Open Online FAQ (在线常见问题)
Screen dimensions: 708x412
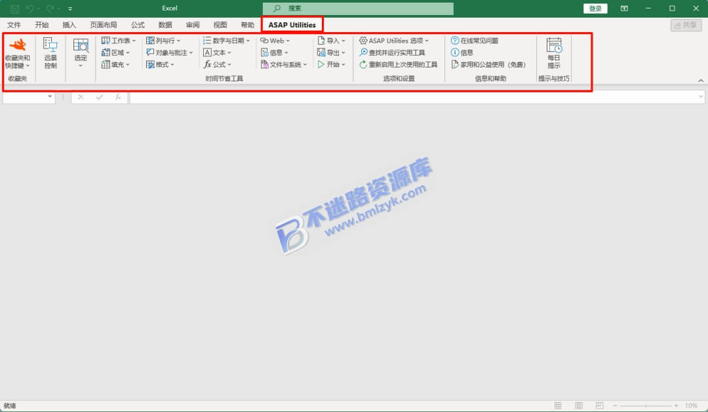coord(475,41)
